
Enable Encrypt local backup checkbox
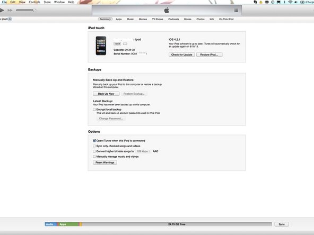tap(94, 110)
